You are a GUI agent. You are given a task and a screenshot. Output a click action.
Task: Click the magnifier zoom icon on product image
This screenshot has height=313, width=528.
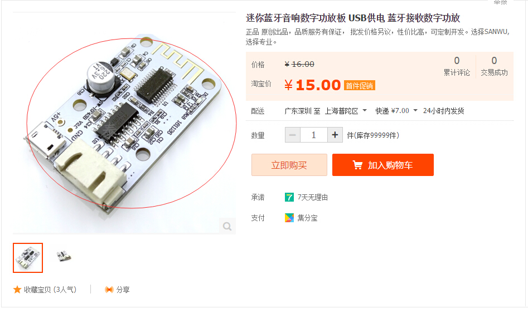click(x=227, y=226)
